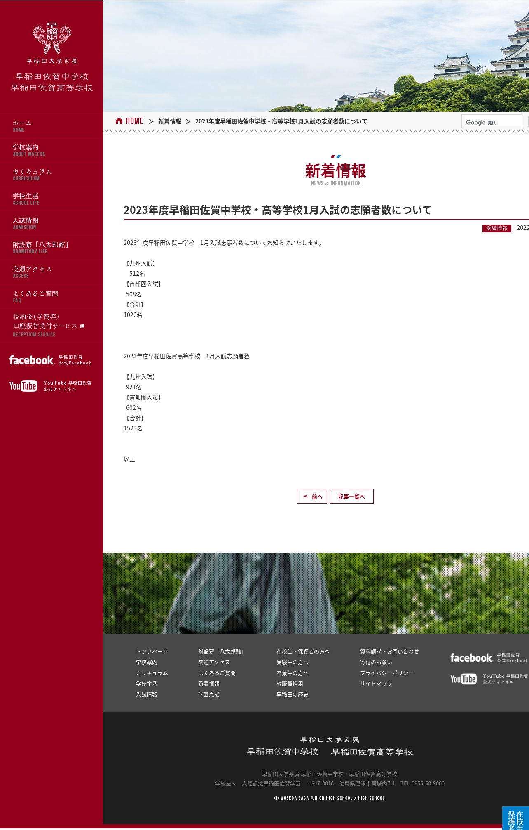Open footer link 入試情報

147,694
